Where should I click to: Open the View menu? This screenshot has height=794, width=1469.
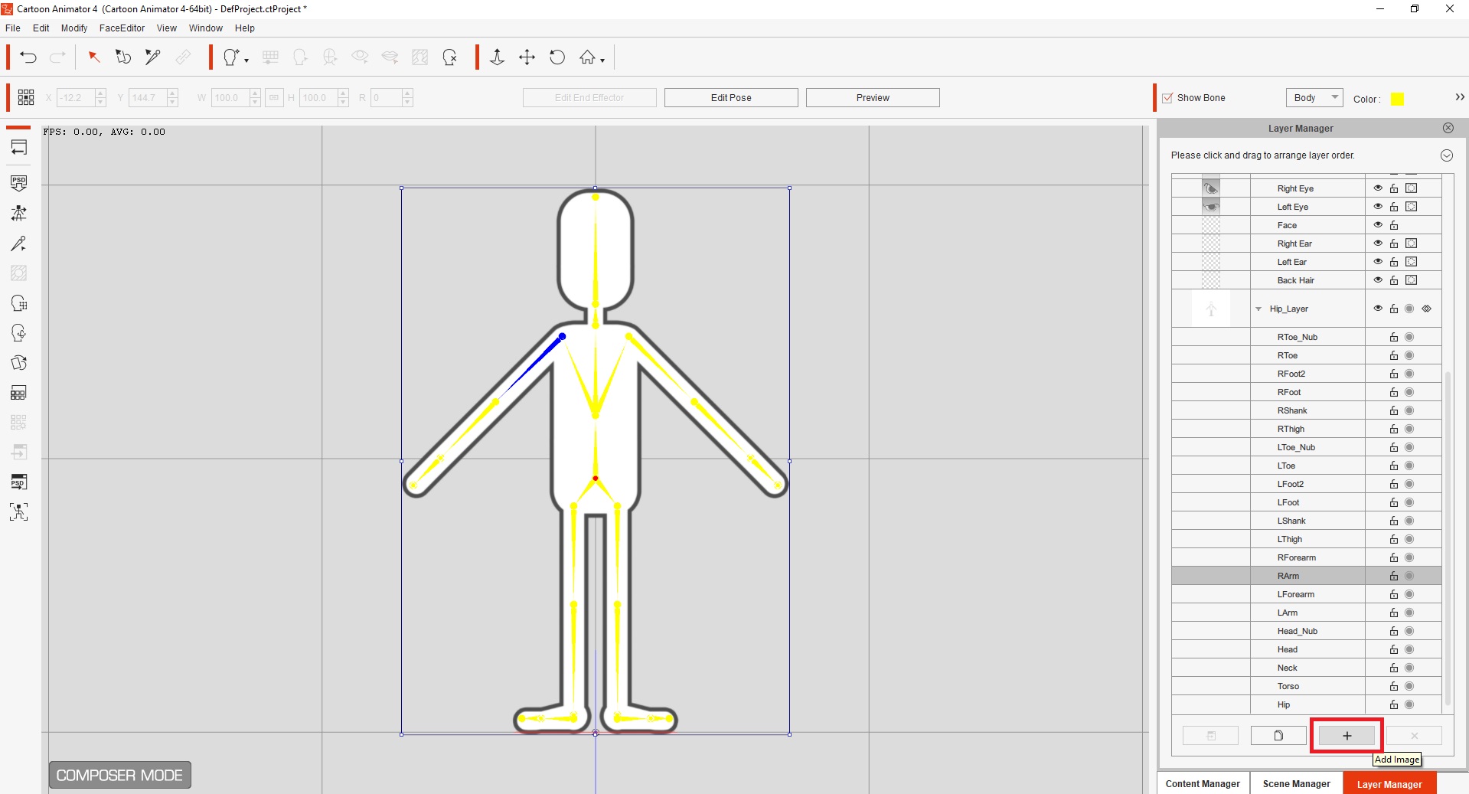167,28
